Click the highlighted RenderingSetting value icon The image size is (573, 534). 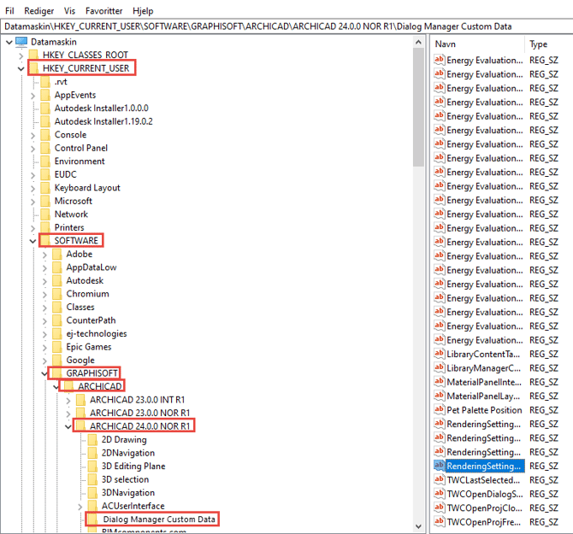(440, 466)
